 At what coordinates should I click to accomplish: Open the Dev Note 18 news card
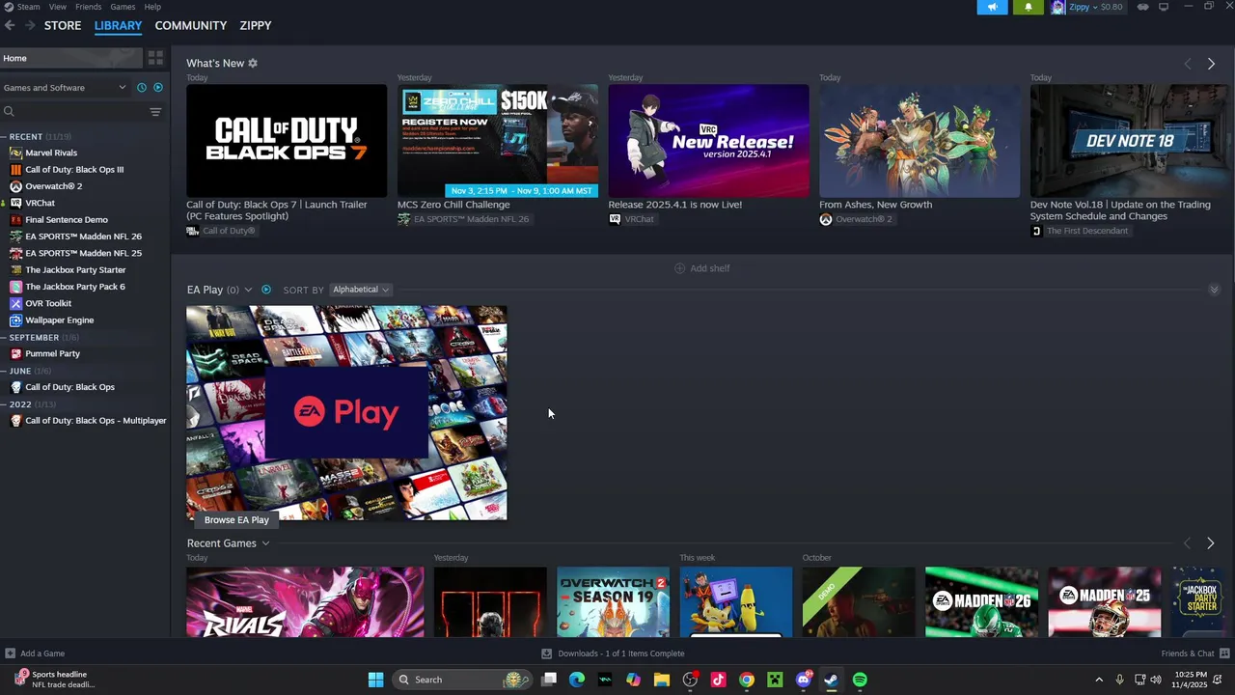1130,141
